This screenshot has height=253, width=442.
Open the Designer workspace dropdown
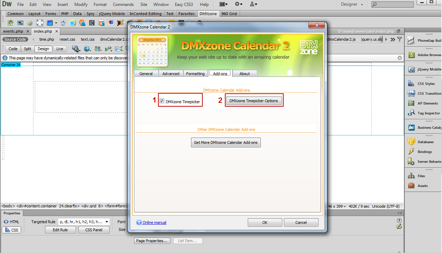click(x=352, y=4)
